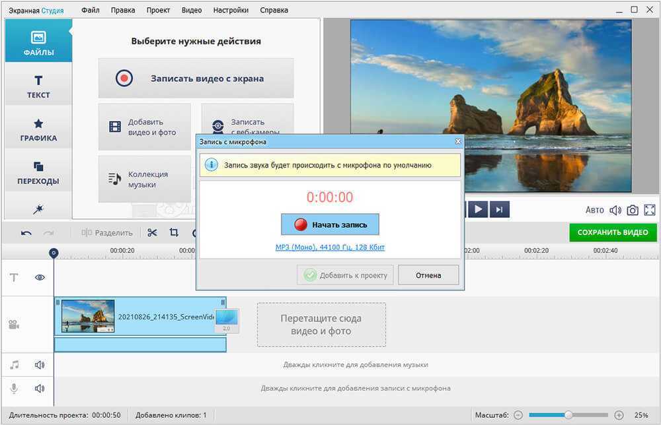661x425 pixels.
Task: Open the Графика tab
Action: pos(38,129)
